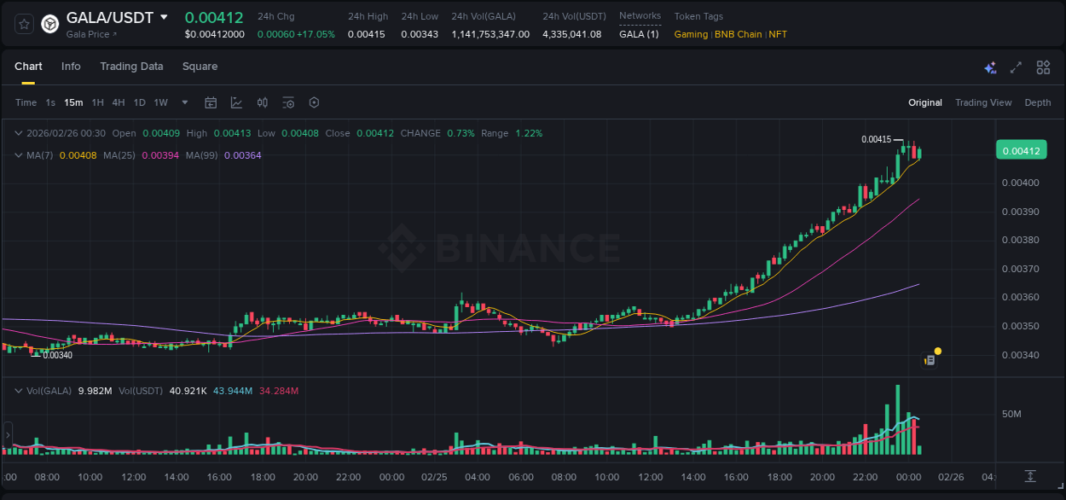The width and height of the screenshot is (1066, 500).
Task: Open the Trading Data tab
Action: [131, 67]
